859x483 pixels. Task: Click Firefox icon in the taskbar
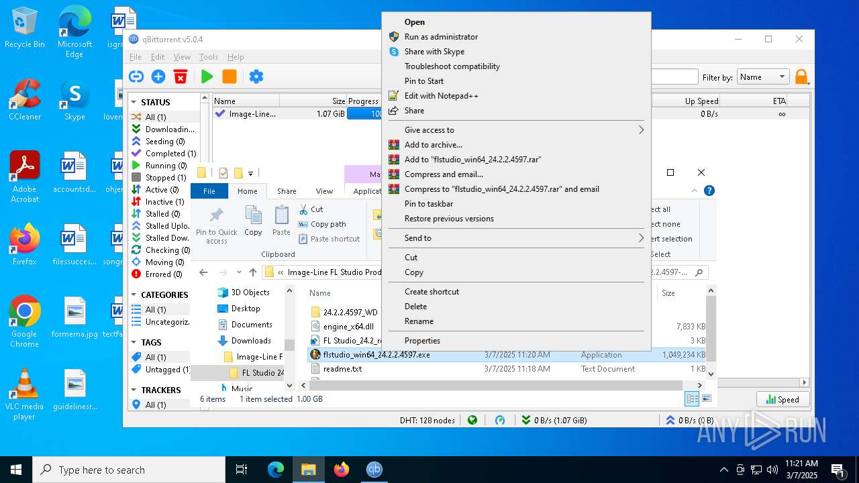tap(342, 470)
